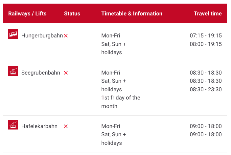
Task: Click the Timetable & Information column header
Action: tap(132, 13)
